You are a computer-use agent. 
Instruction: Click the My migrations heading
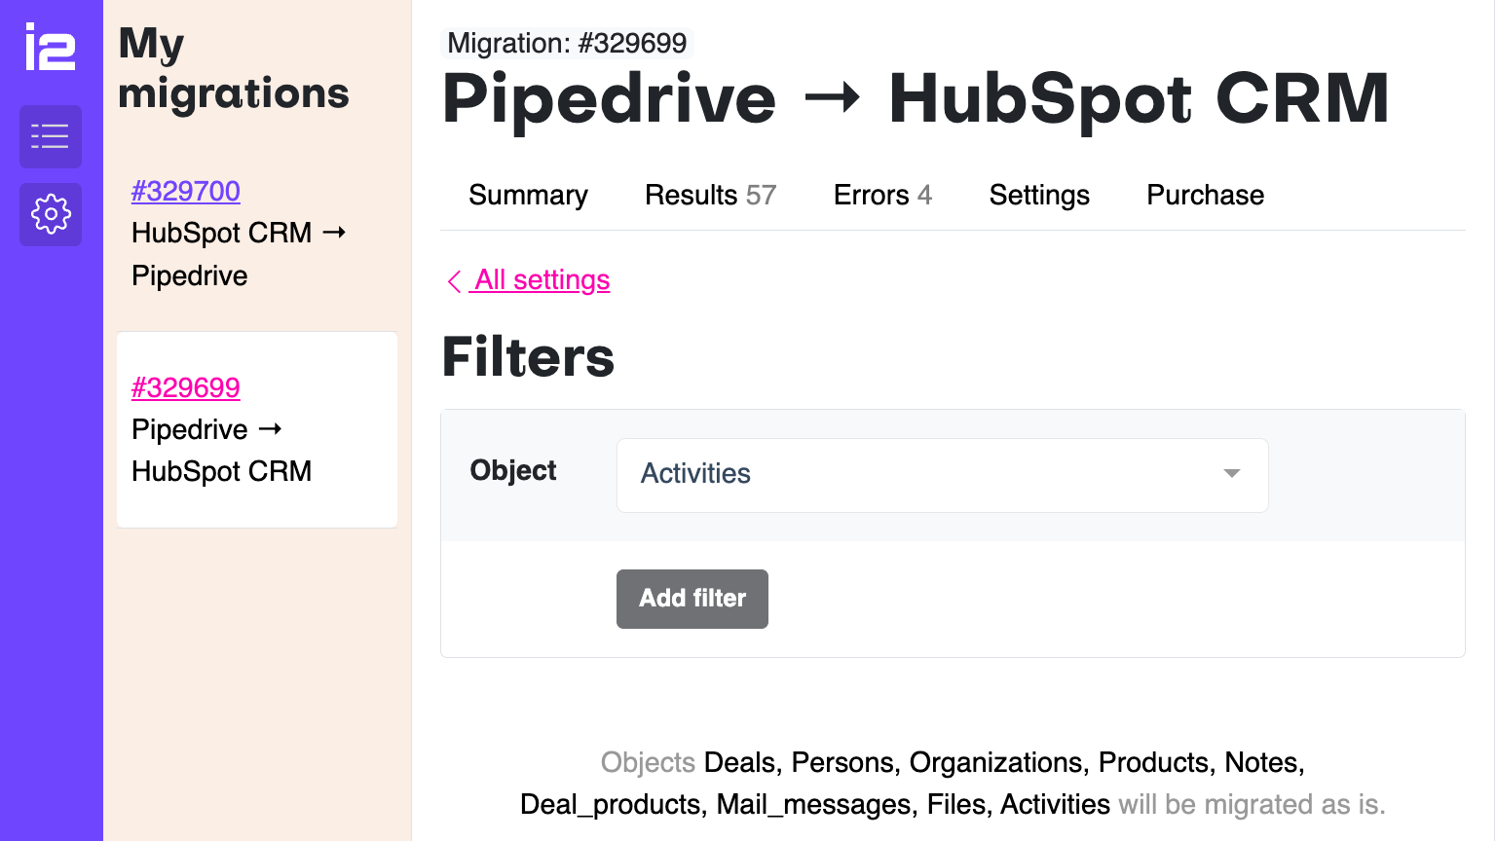(233, 68)
